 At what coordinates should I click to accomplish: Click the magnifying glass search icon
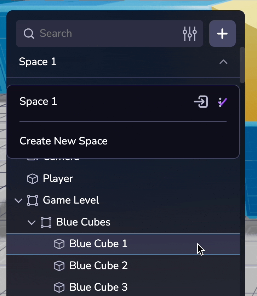point(29,34)
